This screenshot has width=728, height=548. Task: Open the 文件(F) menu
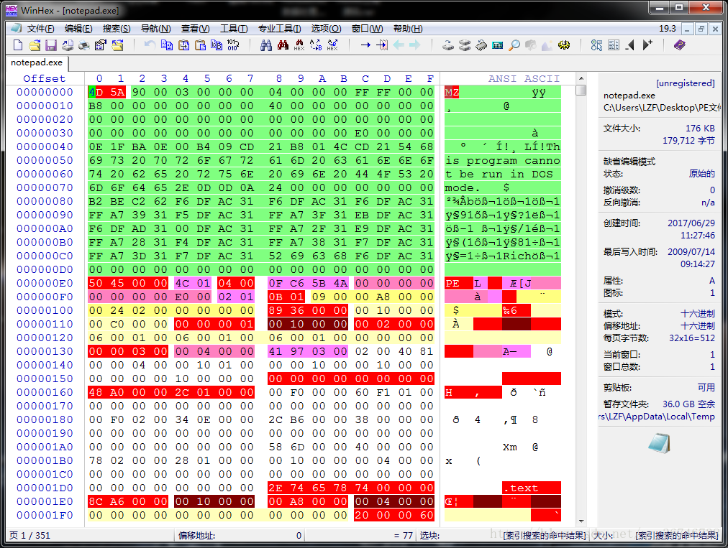point(40,29)
